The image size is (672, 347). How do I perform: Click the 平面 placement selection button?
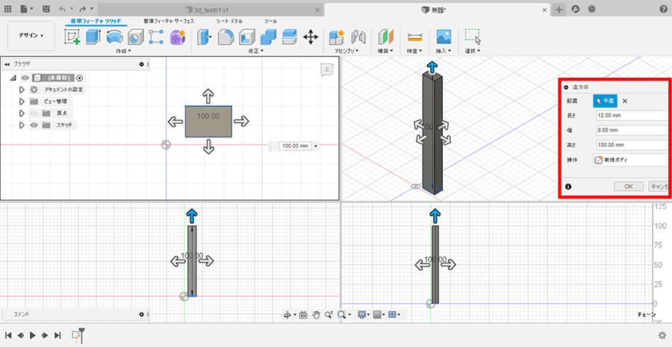point(605,101)
